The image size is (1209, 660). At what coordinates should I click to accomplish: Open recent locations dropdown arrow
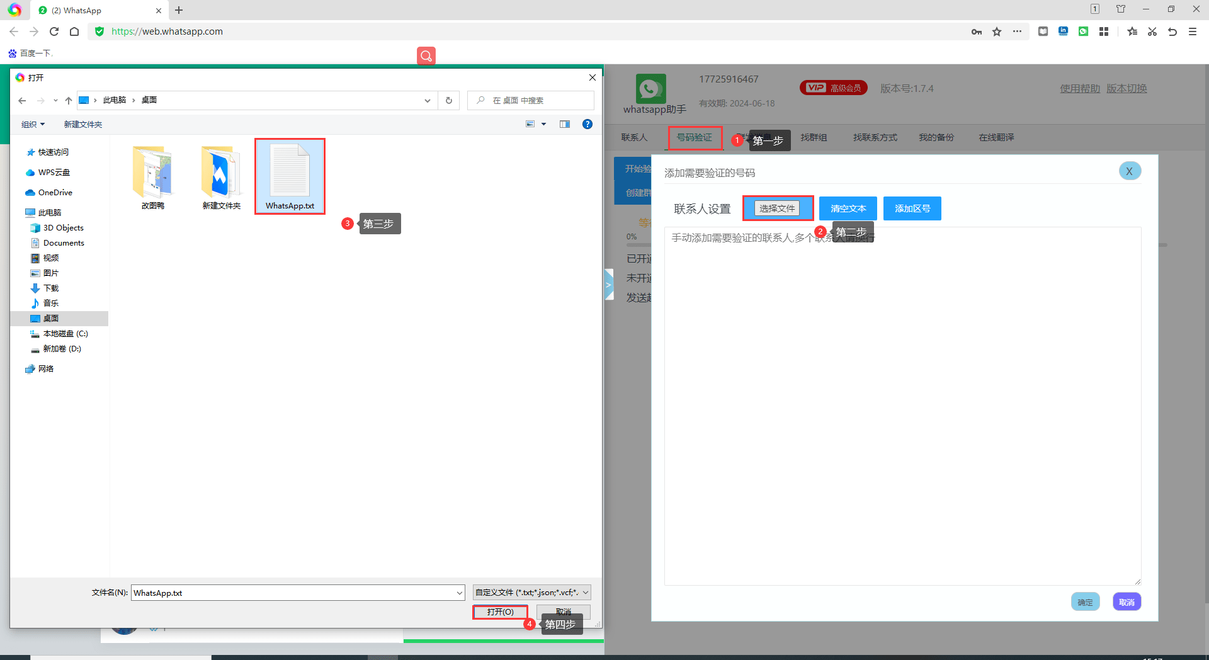click(55, 100)
